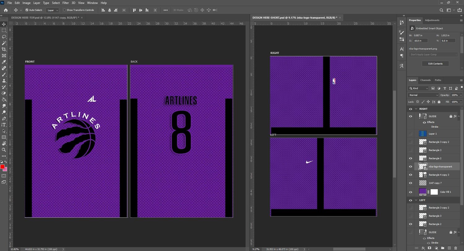Image resolution: width=464 pixels, height=251 pixels.
Task: Open the Don't Apply Layer Comp dropdown
Action: (433, 55)
